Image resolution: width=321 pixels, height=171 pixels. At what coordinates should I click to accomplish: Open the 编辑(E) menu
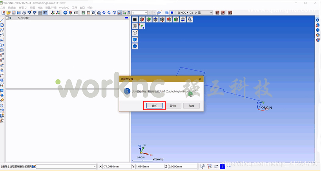click(x=12, y=7)
